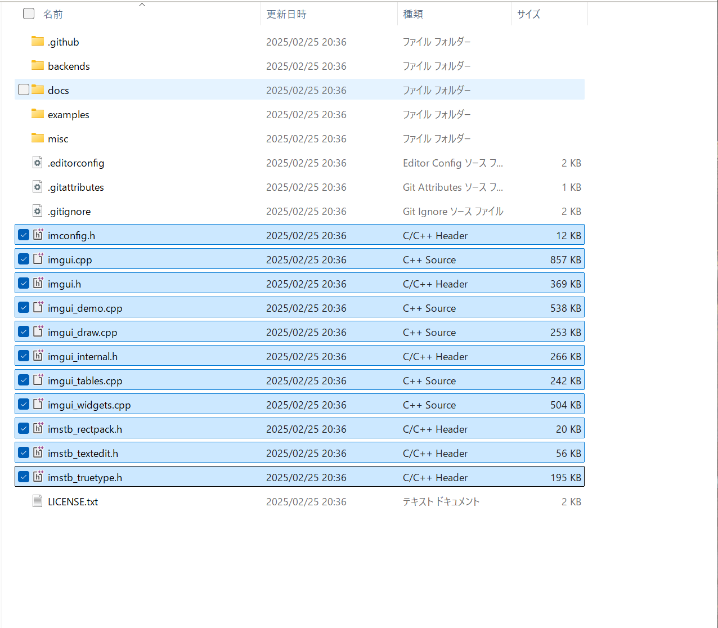This screenshot has height=628, width=718.
Task: Select the .github folder name
Action: click(64, 42)
